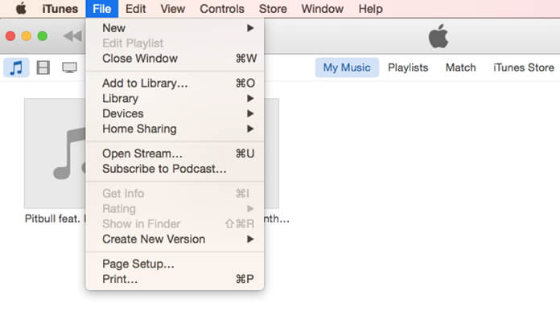
Task: Click the green zoom window button
Action: (x=43, y=36)
